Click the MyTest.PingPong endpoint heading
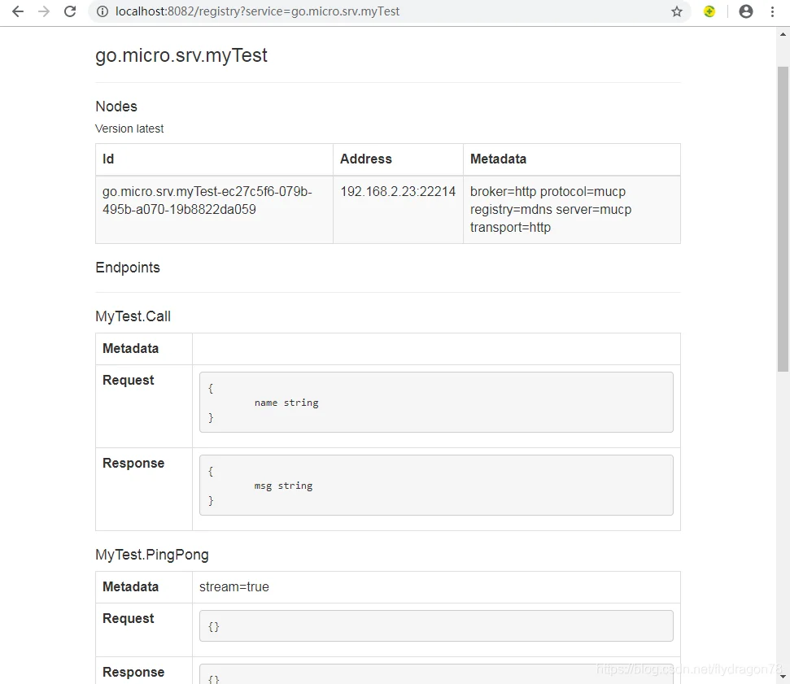 [x=152, y=555]
